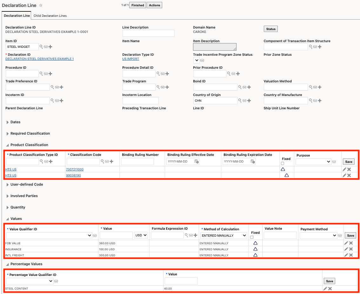Collapse the Values section
Image resolution: width=360 pixels, height=294 pixels.
pyautogui.click(x=8, y=219)
